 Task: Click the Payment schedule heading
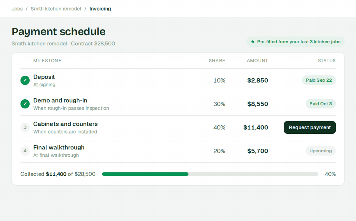[59, 31]
